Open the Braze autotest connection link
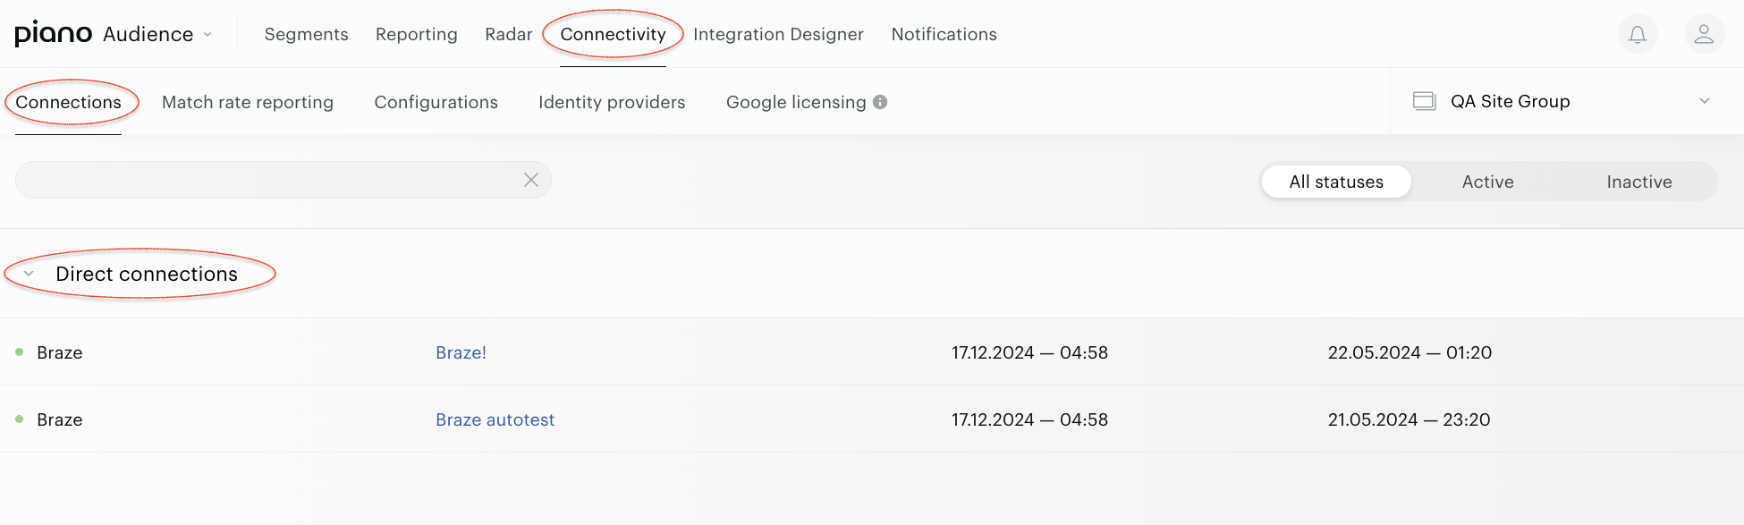 (495, 419)
